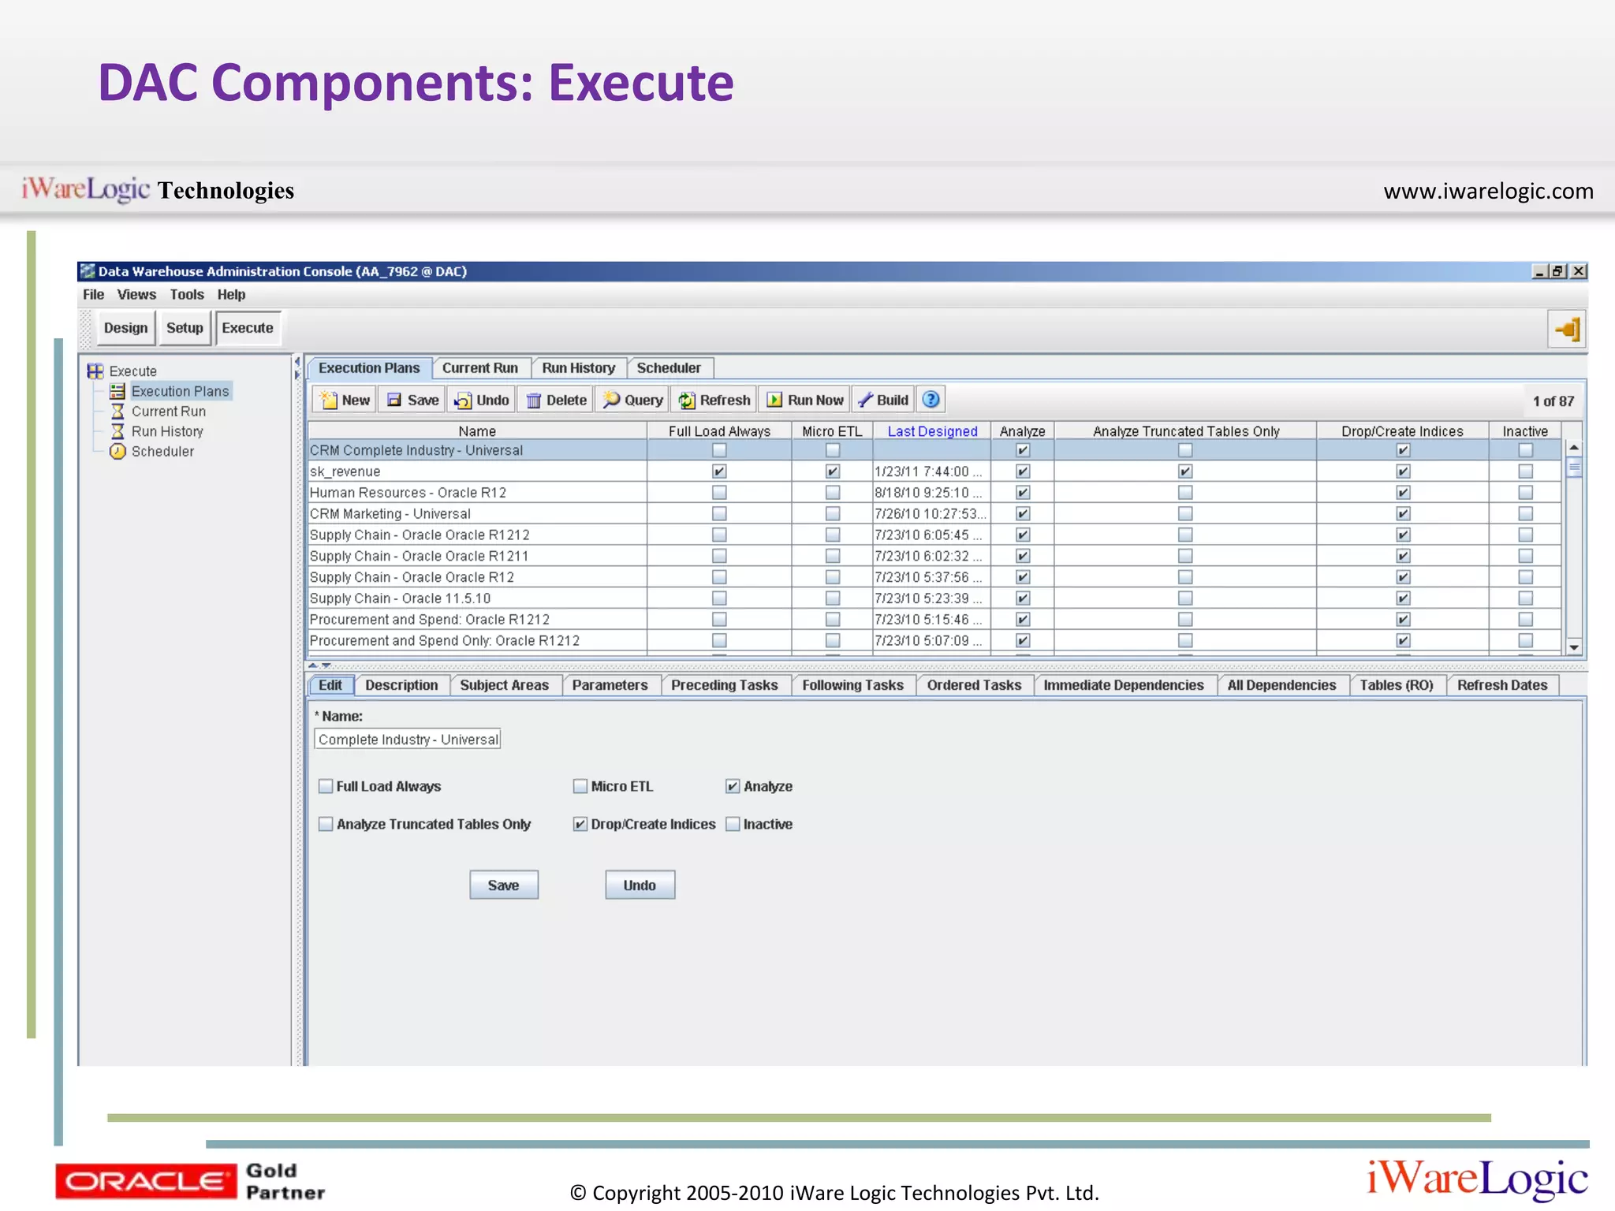Switch to the Current Run tab
Image resolution: width=1615 pixels, height=1211 pixels.
pyautogui.click(x=479, y=368)
